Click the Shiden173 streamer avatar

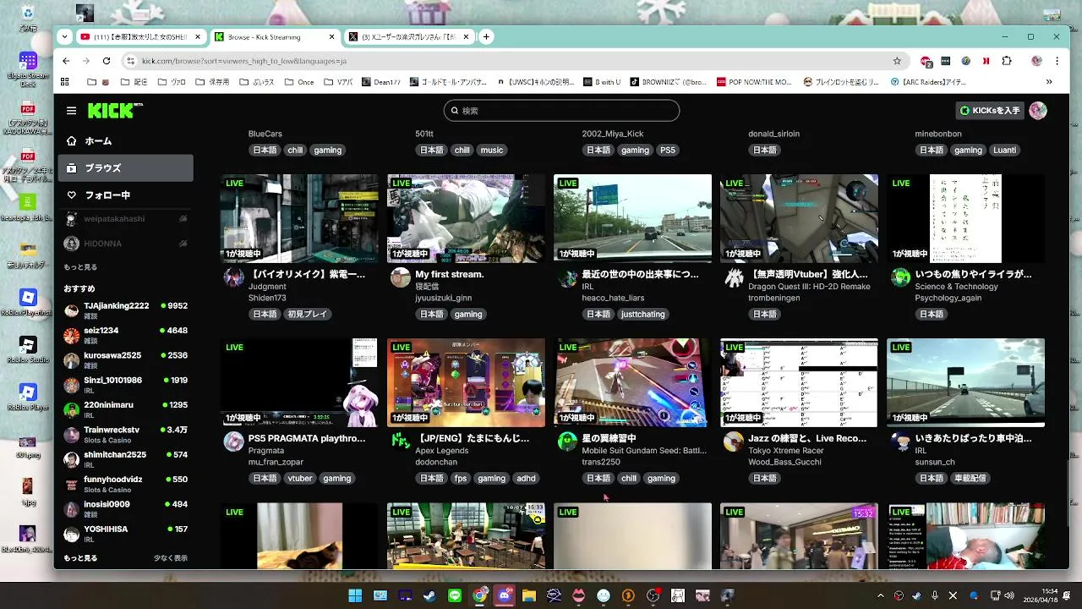point(233,277)
